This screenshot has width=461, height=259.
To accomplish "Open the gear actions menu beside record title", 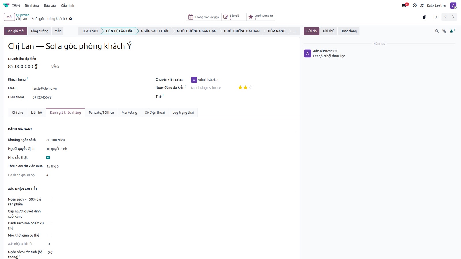I will [x=71, y=19].
